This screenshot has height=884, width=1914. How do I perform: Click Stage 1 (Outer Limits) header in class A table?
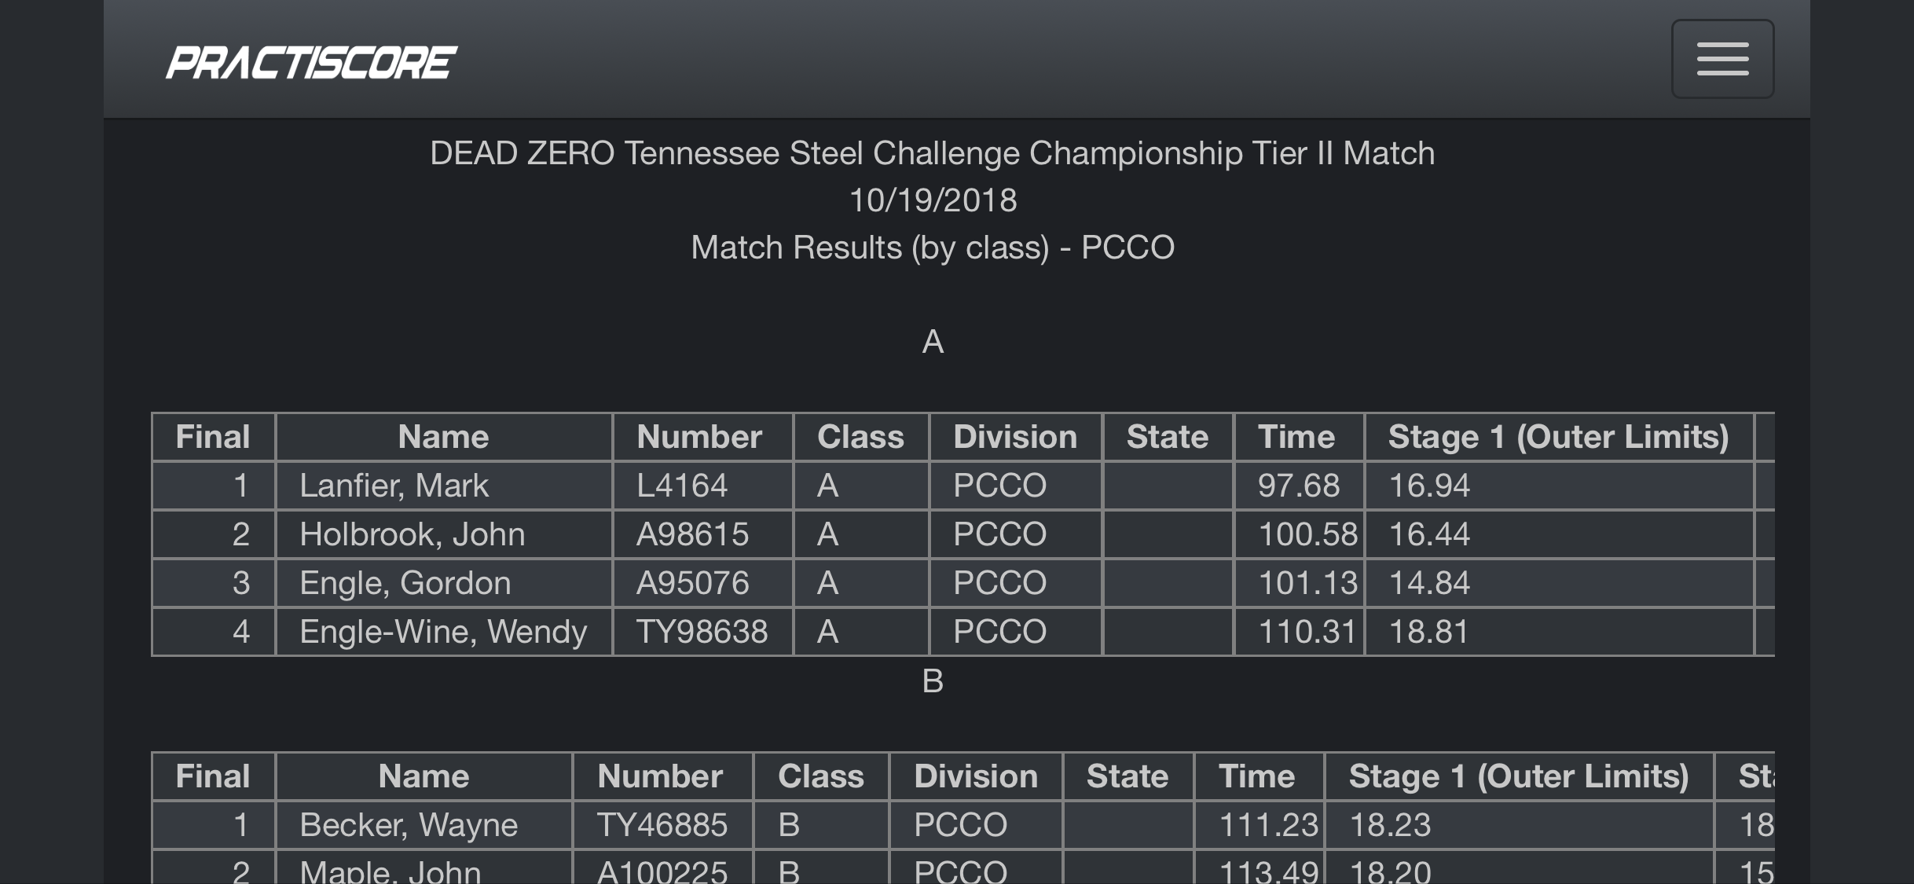[1559, 437]
